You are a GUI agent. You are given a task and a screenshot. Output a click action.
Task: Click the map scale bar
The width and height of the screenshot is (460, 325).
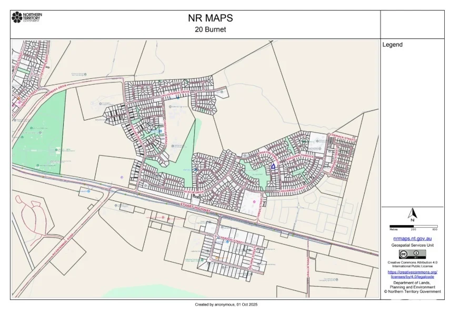pyautogui.click(x=413, y=226)
